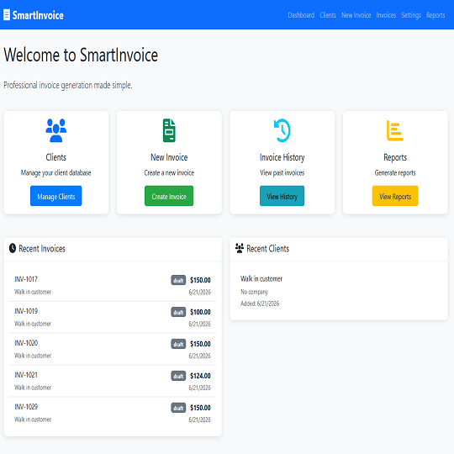
Task: Click the Manage your client database text
Action: tap(55, 172)
